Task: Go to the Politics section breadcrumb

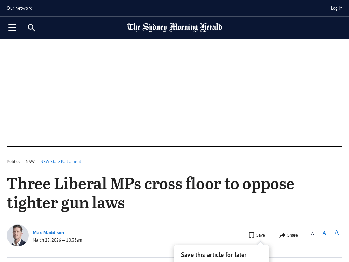Action: [14, 162]
